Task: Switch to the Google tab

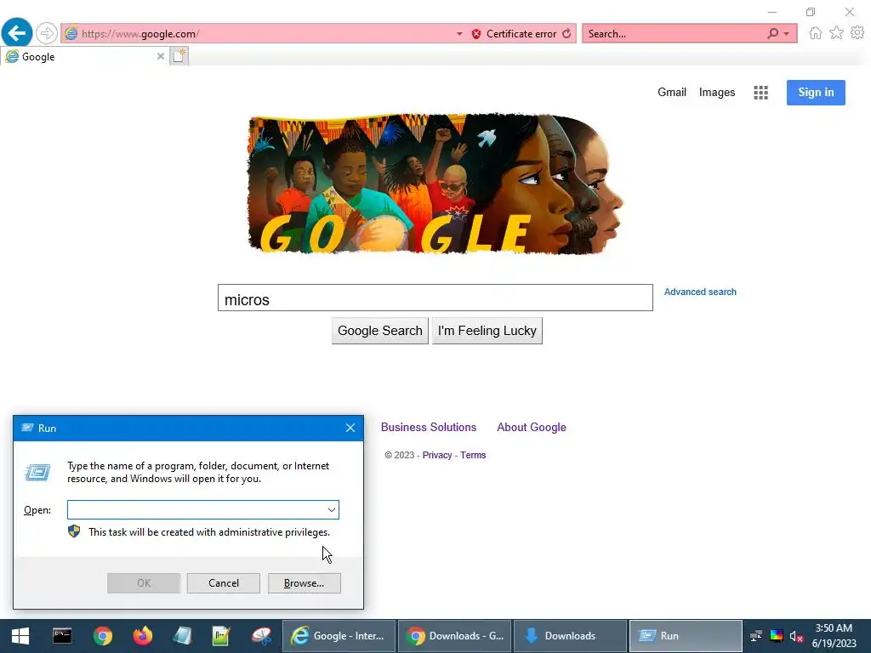Action: [83, 56]
